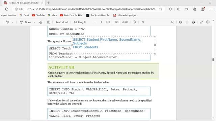Rotate the PDF page
Screen dimensions: 216x121
coord(134,22)
